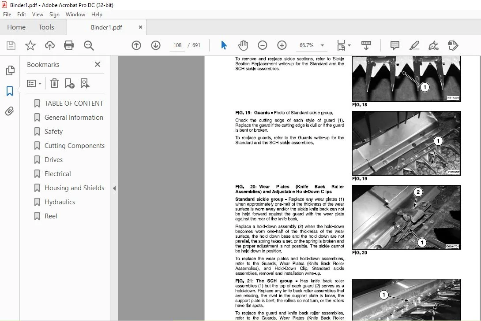Close the Bookmarks panel
Viewport: 481px width, 321px height.
pos(98,64)
